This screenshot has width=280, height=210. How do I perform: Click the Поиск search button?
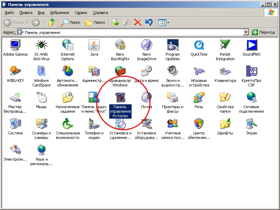(x=70, y=22)
